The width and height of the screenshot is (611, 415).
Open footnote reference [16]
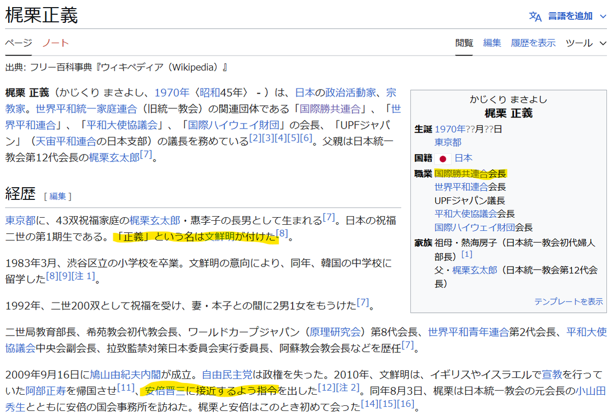pos(406,404)
